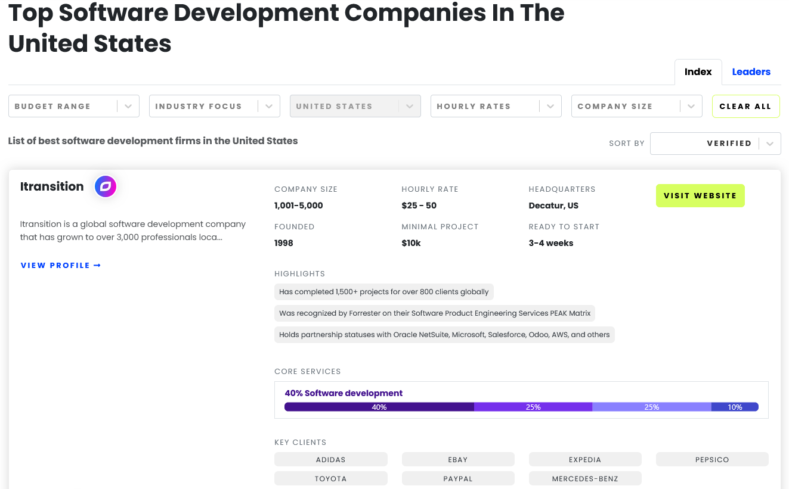Click the Itransition description paragraph

tap(133, 231)
